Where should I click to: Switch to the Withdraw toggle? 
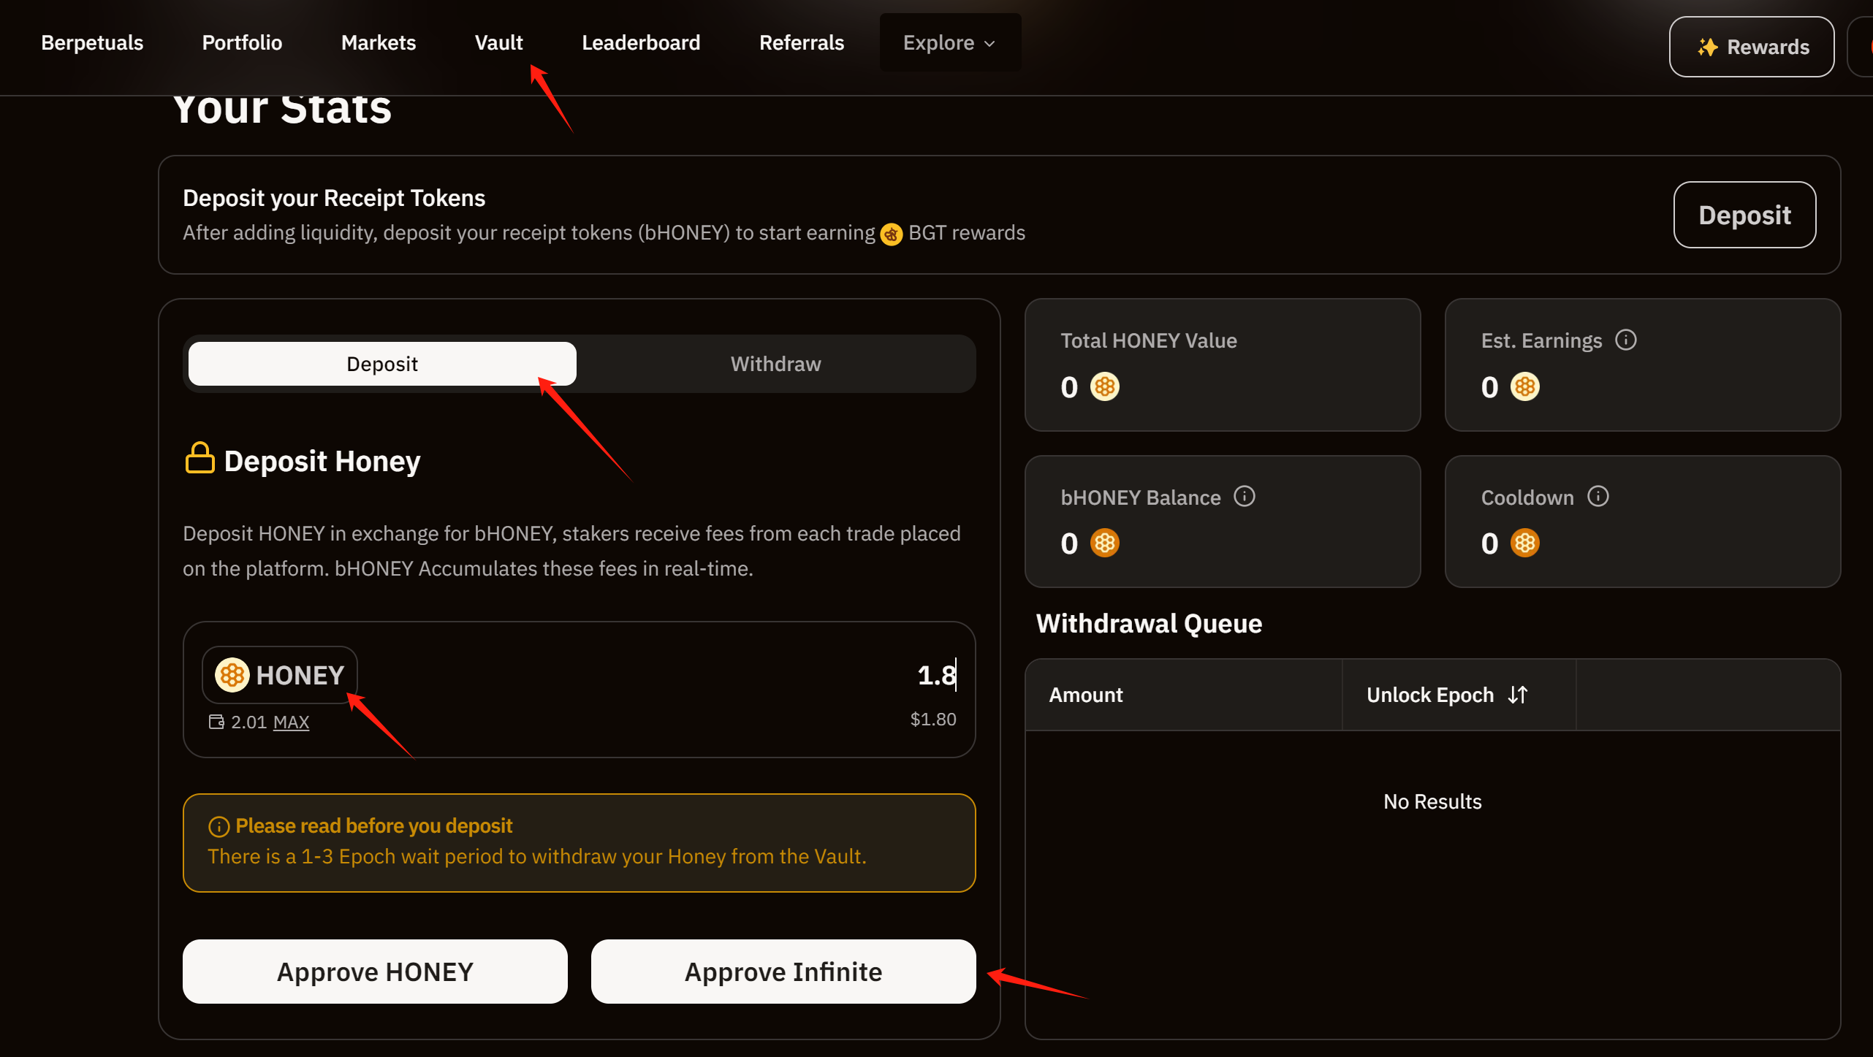click(775, 364)
